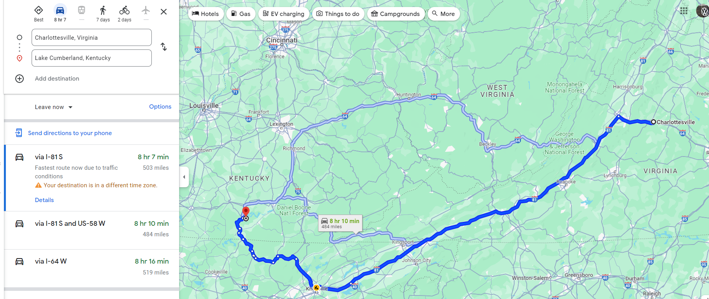709x299 pixels.
Task: Choose the driving mode car icon
Action: coord(60,10)
